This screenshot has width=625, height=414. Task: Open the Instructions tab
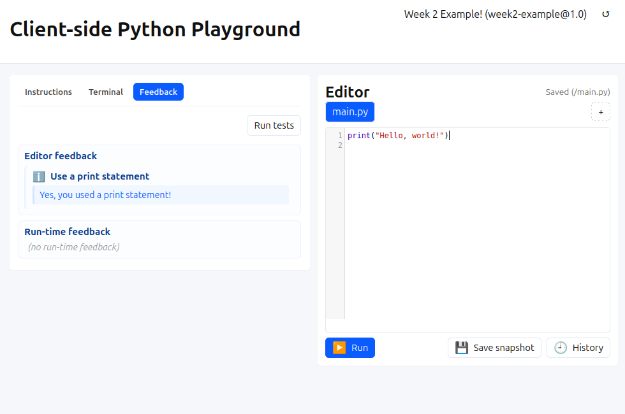(48, 92)
